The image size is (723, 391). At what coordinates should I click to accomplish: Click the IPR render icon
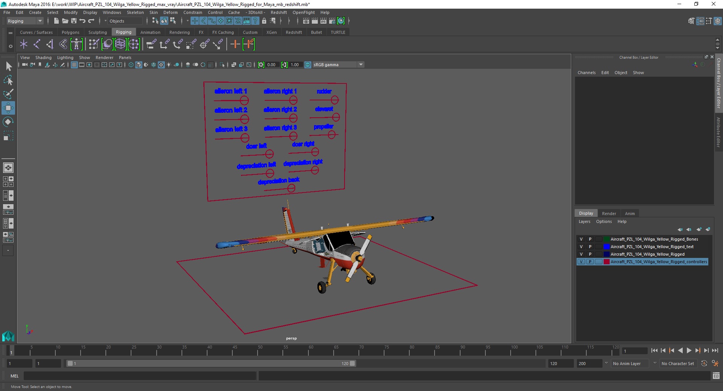[323, 21]
